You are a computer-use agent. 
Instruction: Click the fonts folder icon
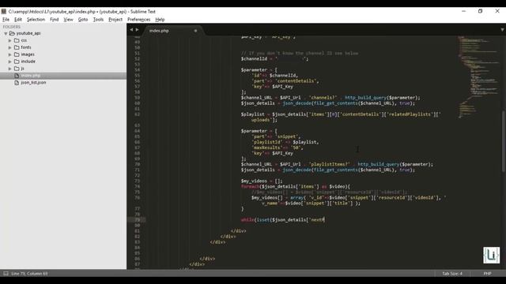tap(17, 47)
